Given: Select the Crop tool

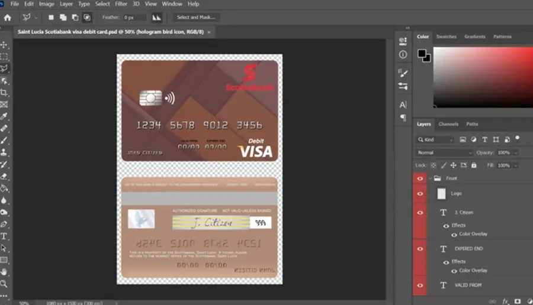Looking at the screenshot, I should (x=4, y=93).
